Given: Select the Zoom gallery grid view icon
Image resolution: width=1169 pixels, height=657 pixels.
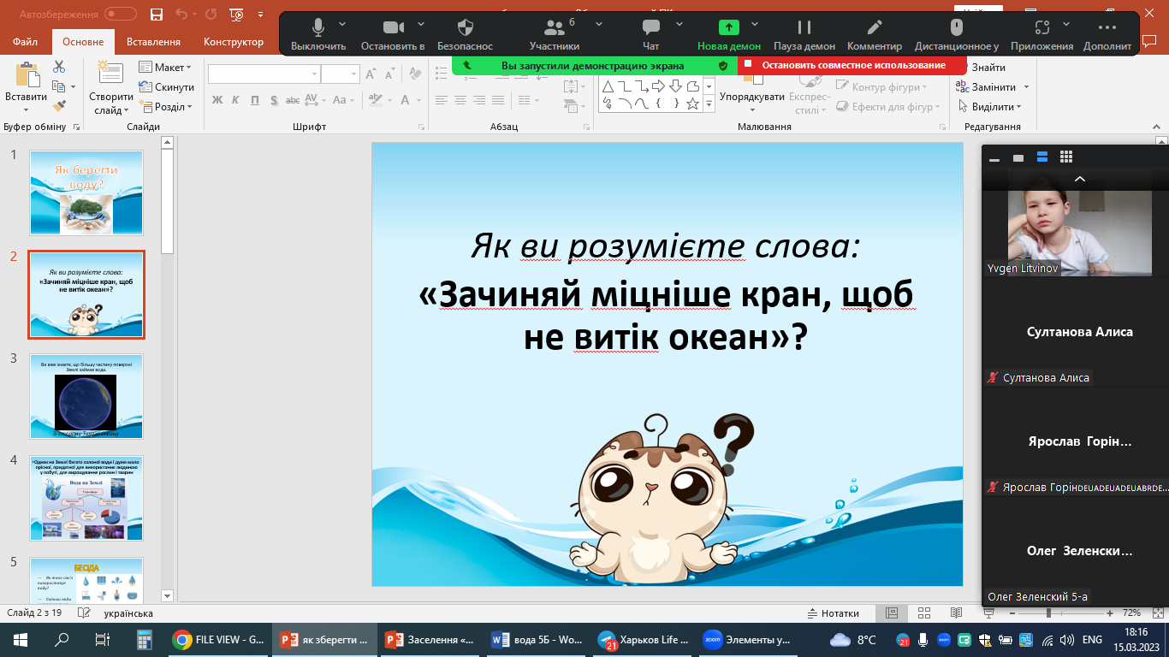Looking at the screenshot, I should (x=1065, y=157).
